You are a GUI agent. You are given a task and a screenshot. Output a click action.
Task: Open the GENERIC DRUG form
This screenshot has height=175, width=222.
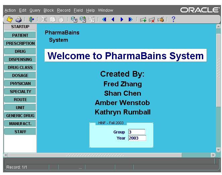(20, 116)
